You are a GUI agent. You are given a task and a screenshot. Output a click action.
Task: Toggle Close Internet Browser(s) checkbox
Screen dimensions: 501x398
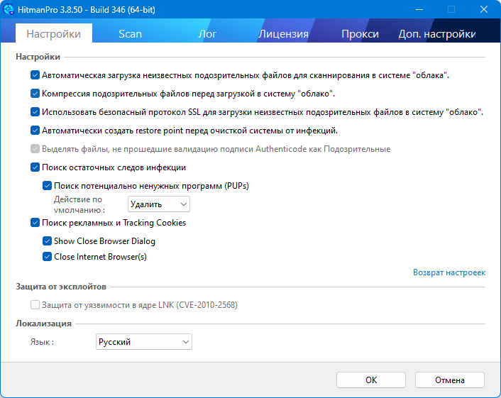(48, 257)
